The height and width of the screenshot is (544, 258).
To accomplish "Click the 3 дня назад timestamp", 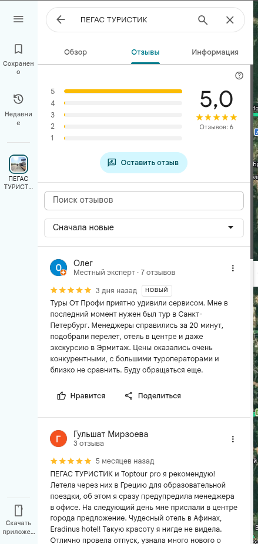I will [x=116, y=290].
